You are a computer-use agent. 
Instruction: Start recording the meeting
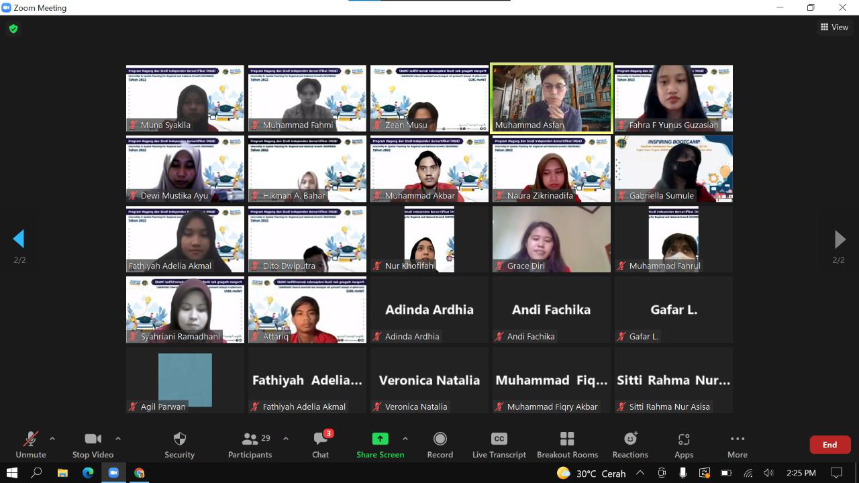(440, 445)
